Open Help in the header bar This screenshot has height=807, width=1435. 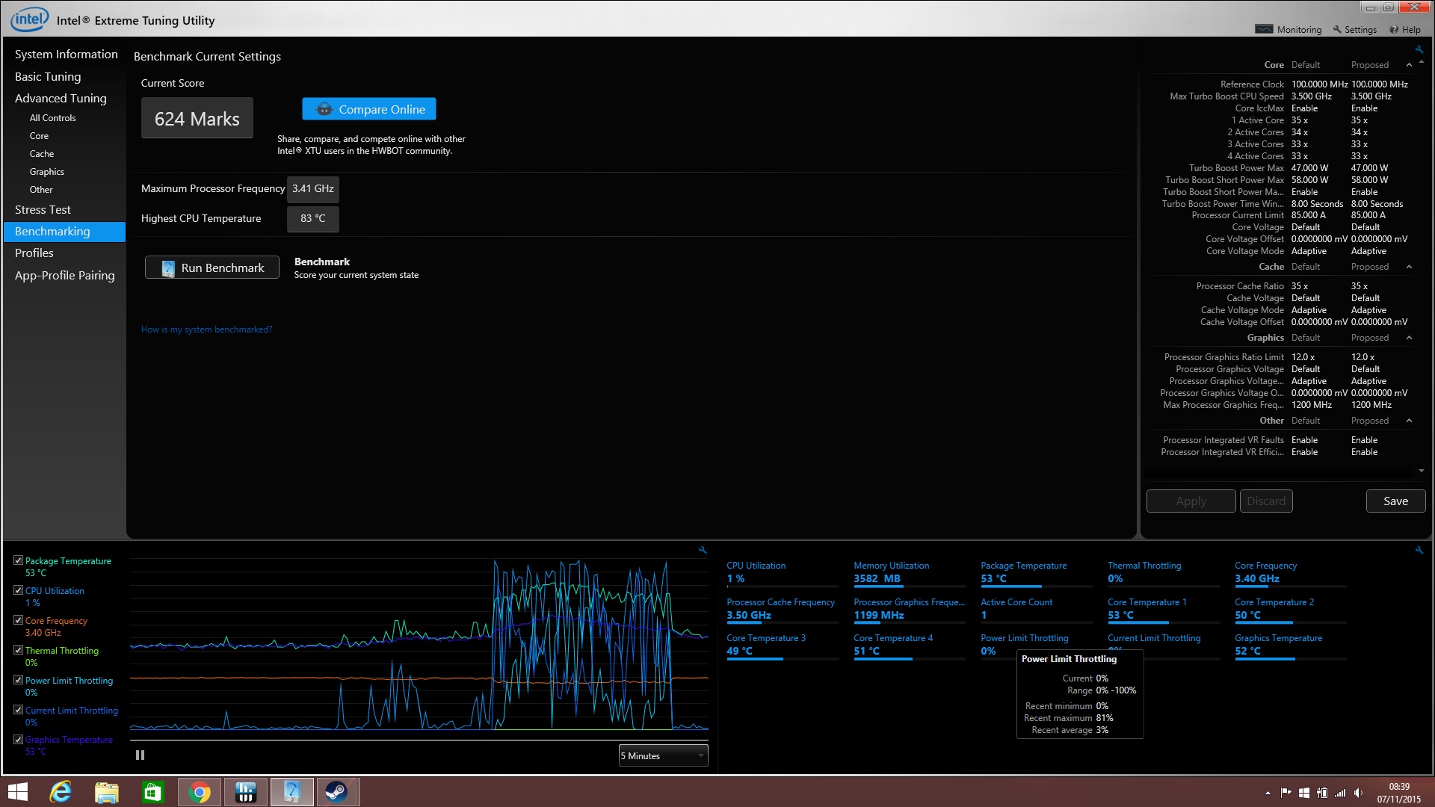point(1404,30)
